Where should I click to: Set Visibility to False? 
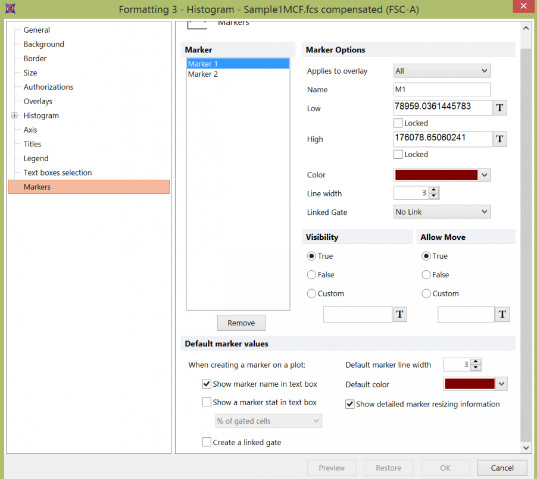311,275
